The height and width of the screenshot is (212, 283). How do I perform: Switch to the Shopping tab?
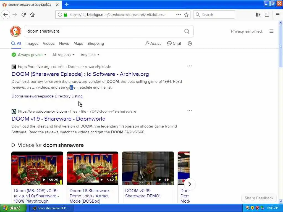(96, 43)
